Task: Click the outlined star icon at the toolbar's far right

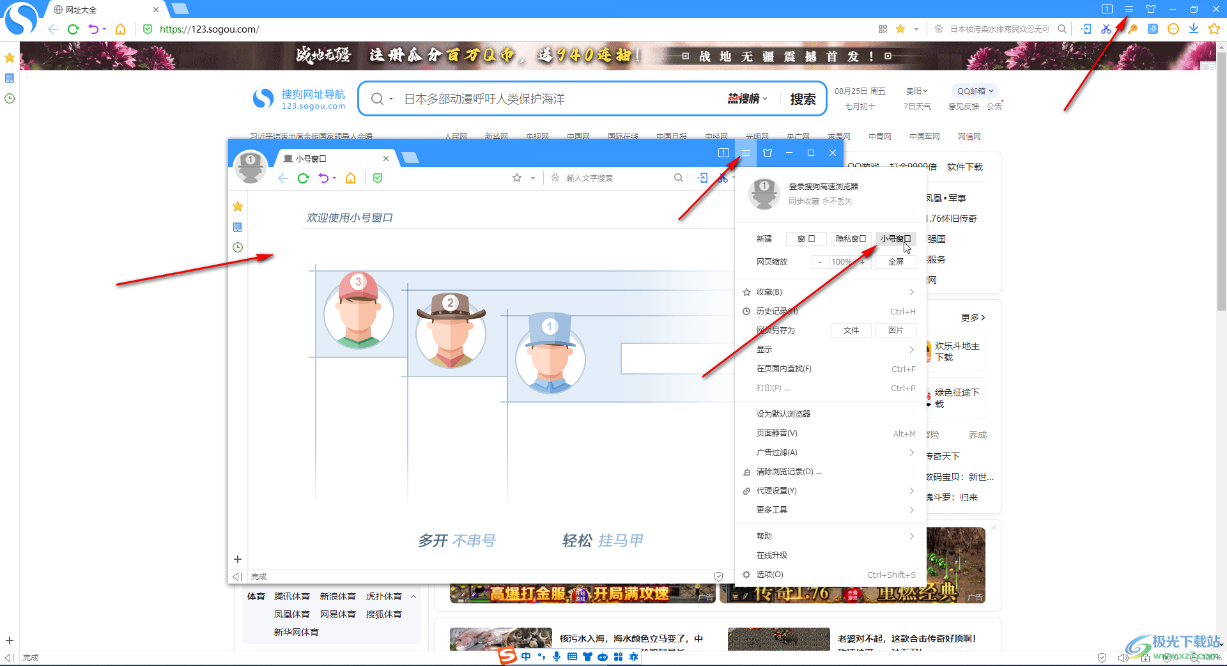Action: 1214,29
